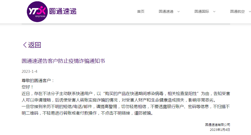Click paragraph line starting with 一旦您接到来历不明

click(126, 107)
